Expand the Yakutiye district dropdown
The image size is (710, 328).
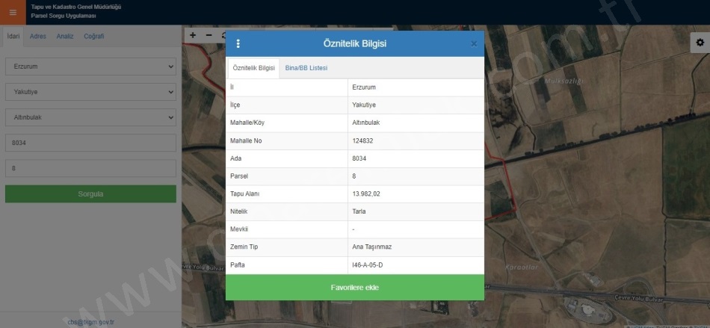click(x=90, y=93)
